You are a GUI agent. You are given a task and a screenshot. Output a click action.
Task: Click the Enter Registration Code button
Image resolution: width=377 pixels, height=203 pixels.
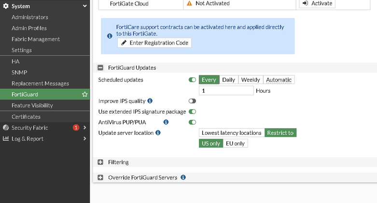click(154, 43)
